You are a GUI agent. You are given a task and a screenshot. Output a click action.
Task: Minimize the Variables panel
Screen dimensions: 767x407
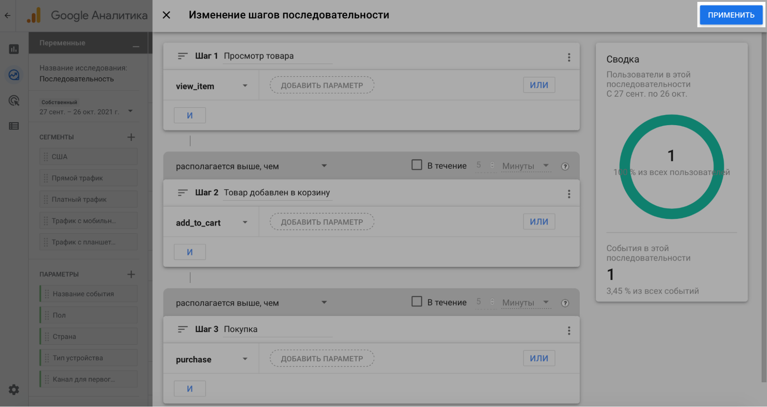(x=136, y=46)
